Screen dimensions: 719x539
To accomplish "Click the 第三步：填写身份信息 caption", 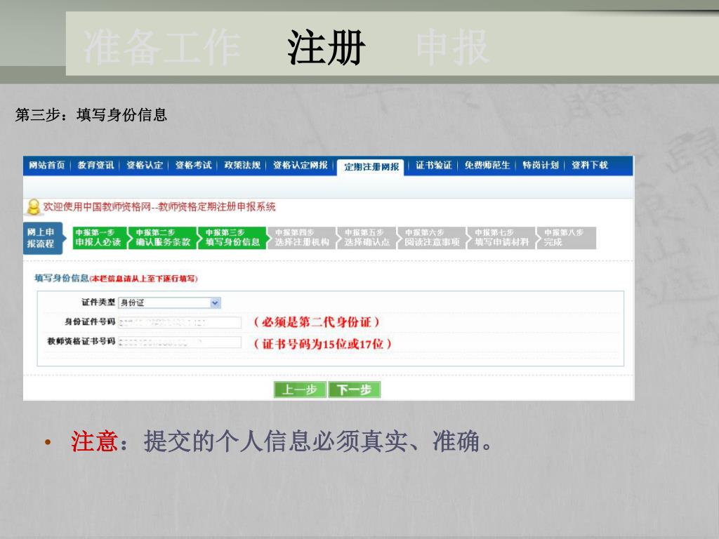I will 91,114.
